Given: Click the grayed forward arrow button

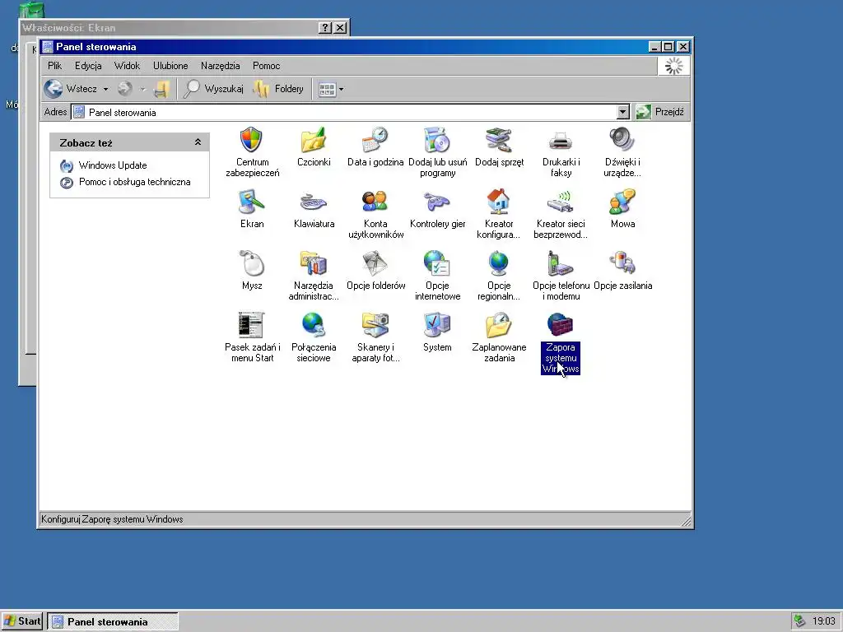Looking at the screenshot, I should (125, 89).
